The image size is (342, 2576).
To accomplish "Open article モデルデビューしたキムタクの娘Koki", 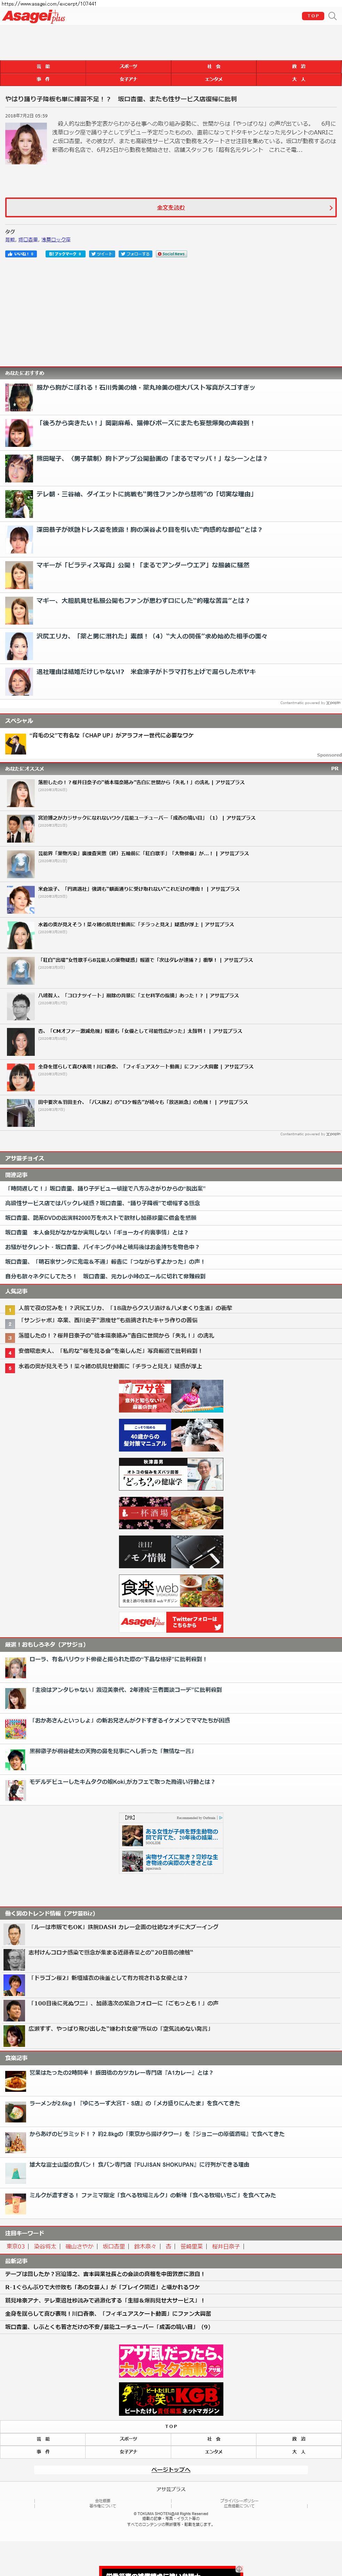I will point(122,1782).
